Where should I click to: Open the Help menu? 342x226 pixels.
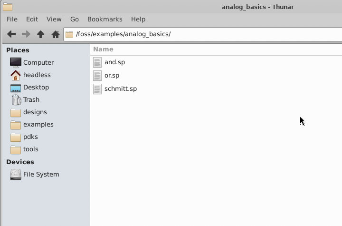coord(138,20)
